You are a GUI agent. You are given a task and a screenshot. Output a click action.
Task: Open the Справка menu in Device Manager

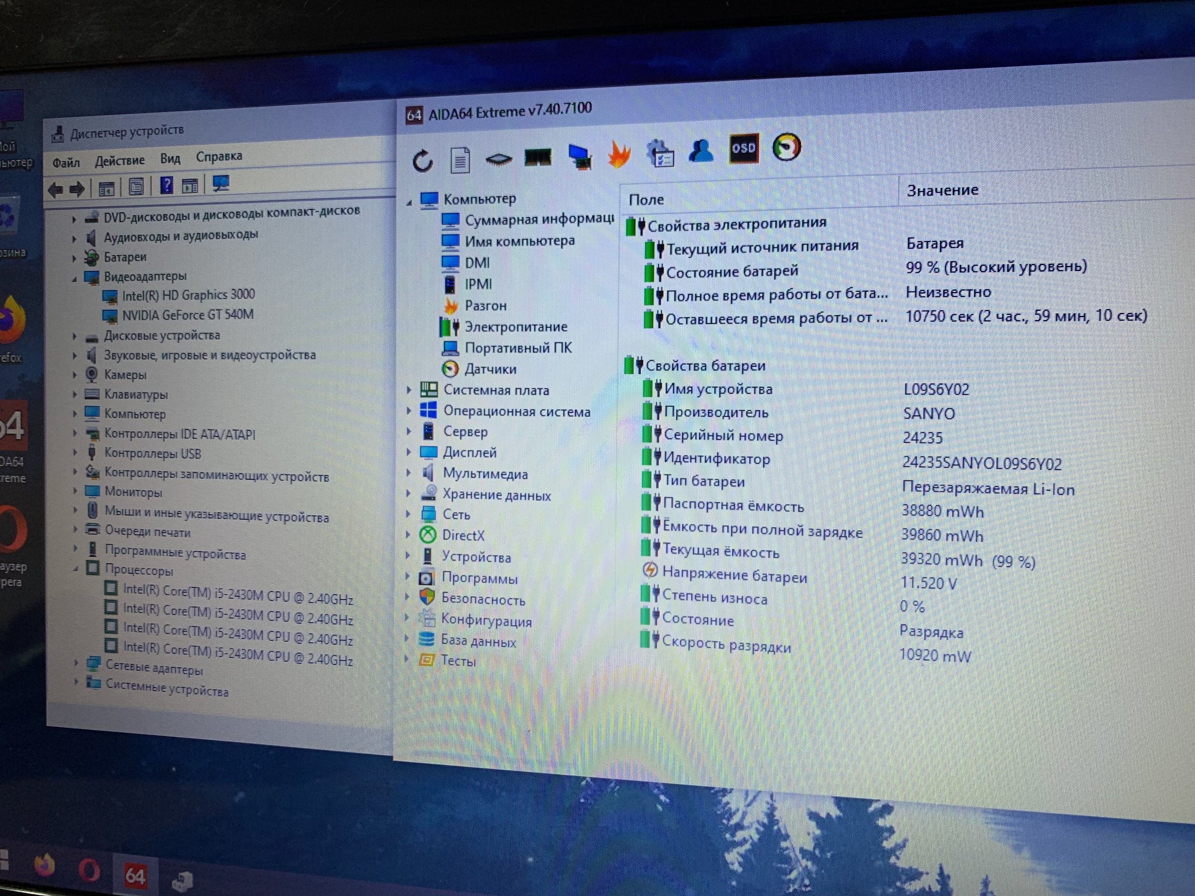(219, 157)
